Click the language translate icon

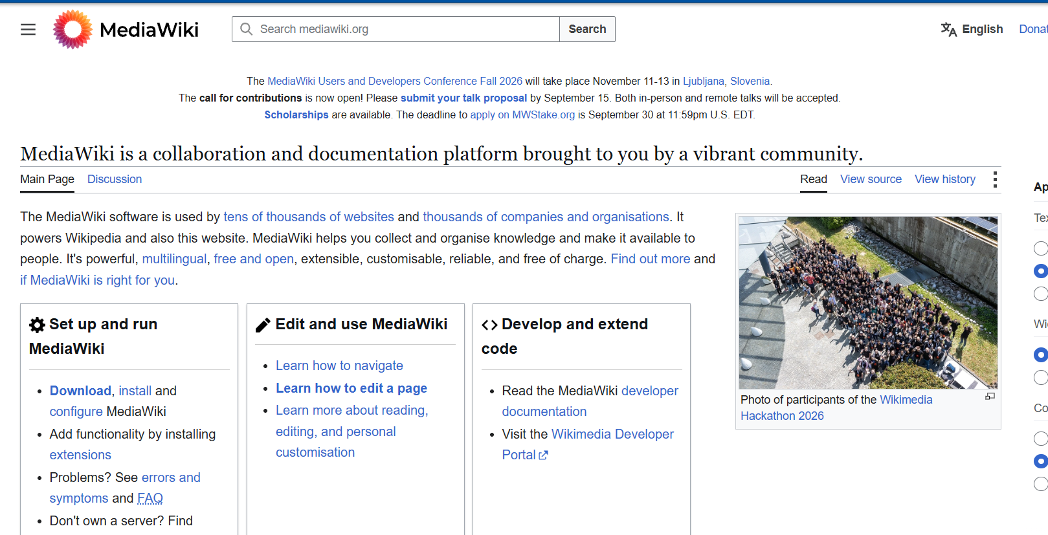[x=948, y=29]
